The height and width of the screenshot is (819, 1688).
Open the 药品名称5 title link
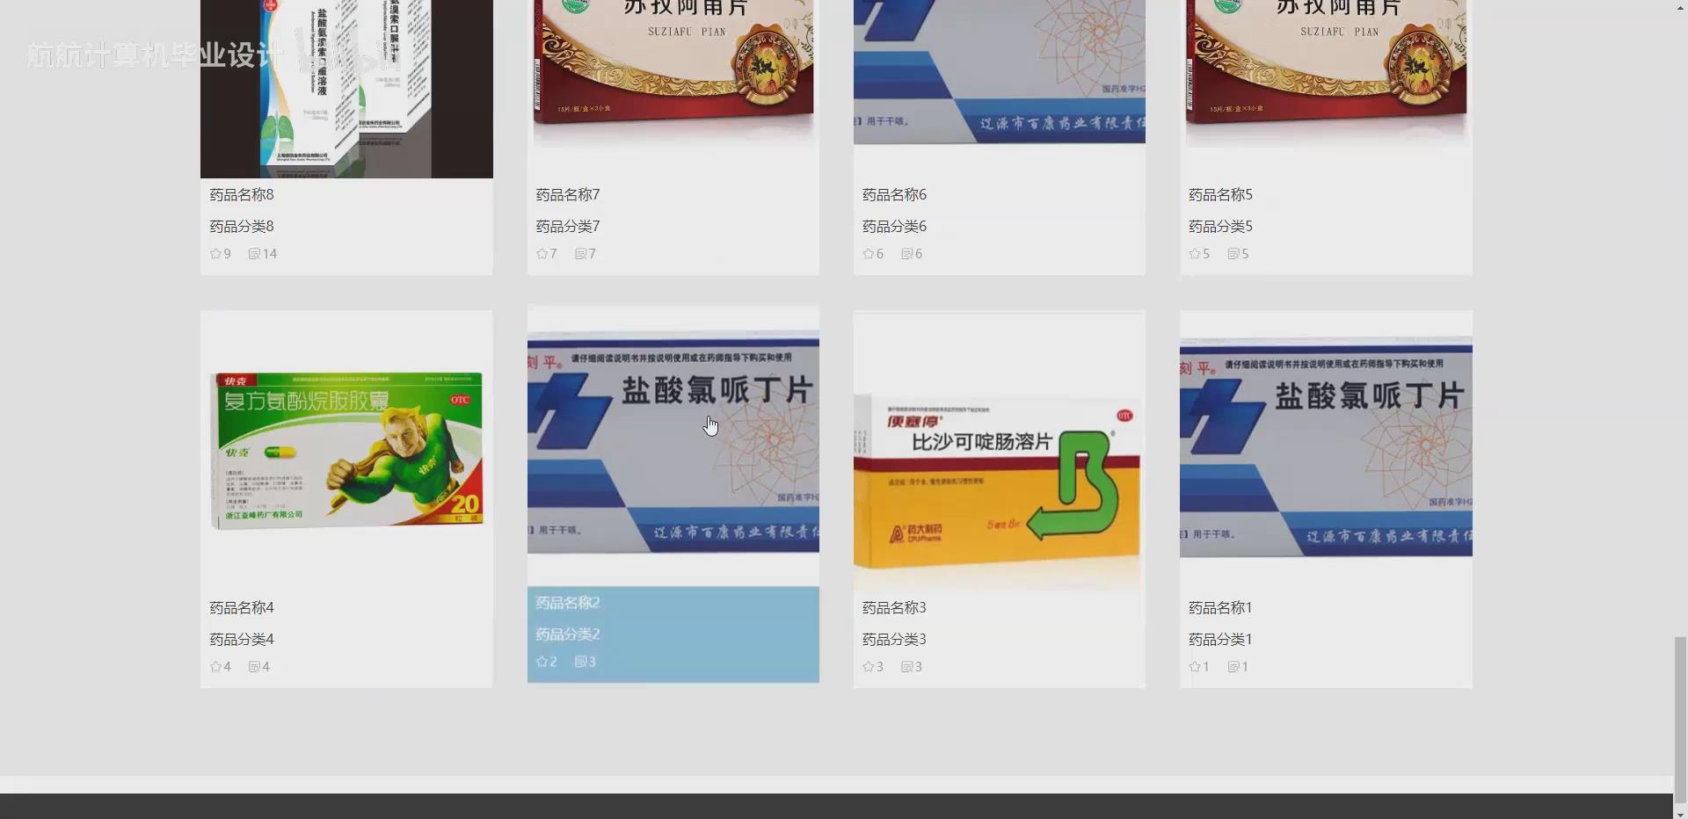[1220, 195]
